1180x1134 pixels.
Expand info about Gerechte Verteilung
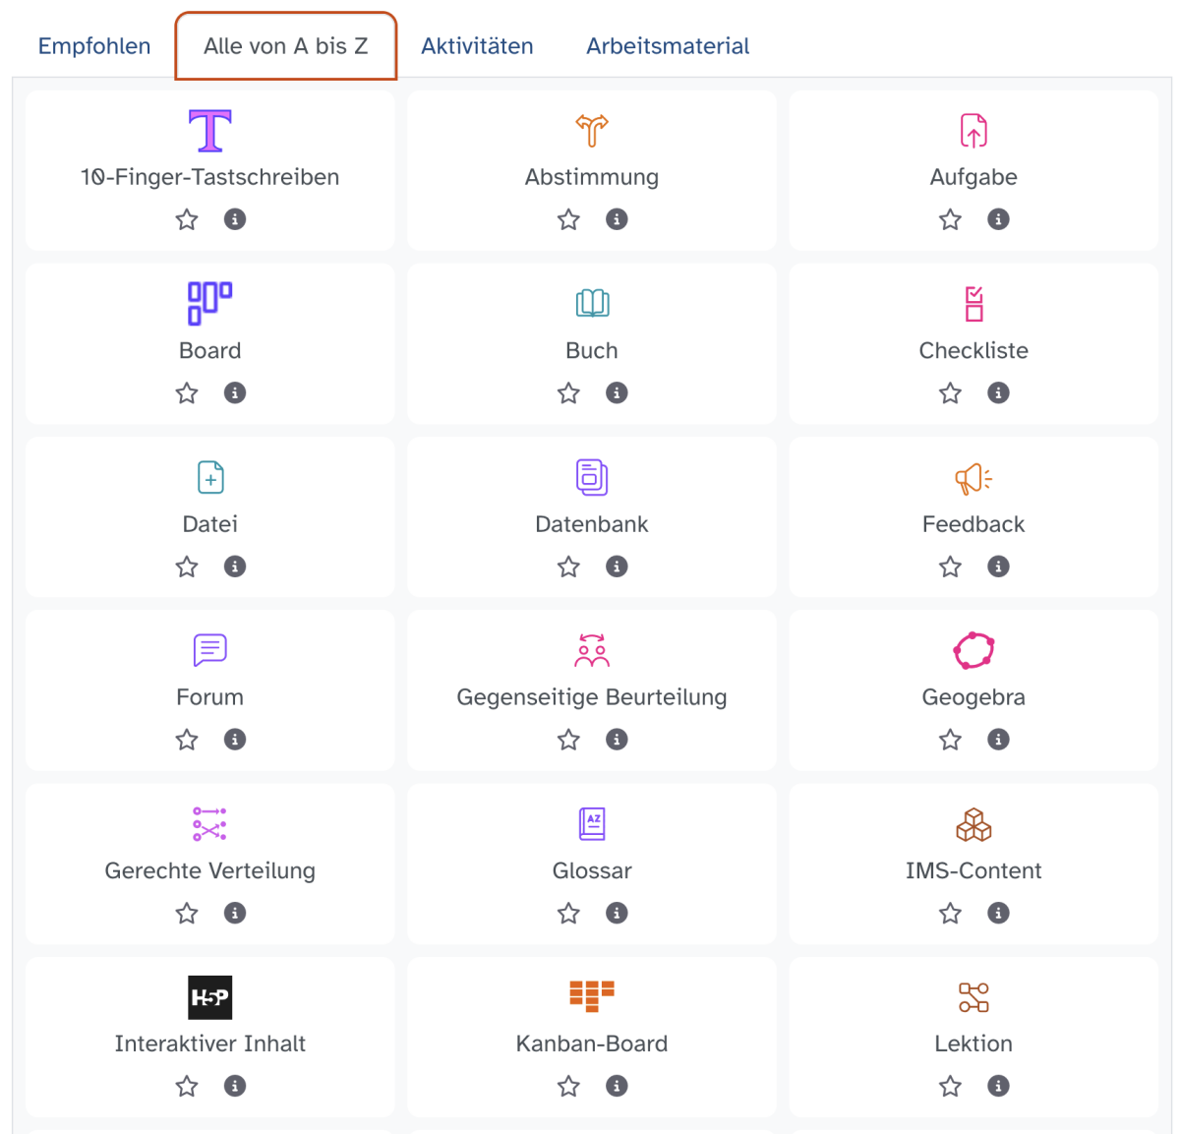point(235,913)
